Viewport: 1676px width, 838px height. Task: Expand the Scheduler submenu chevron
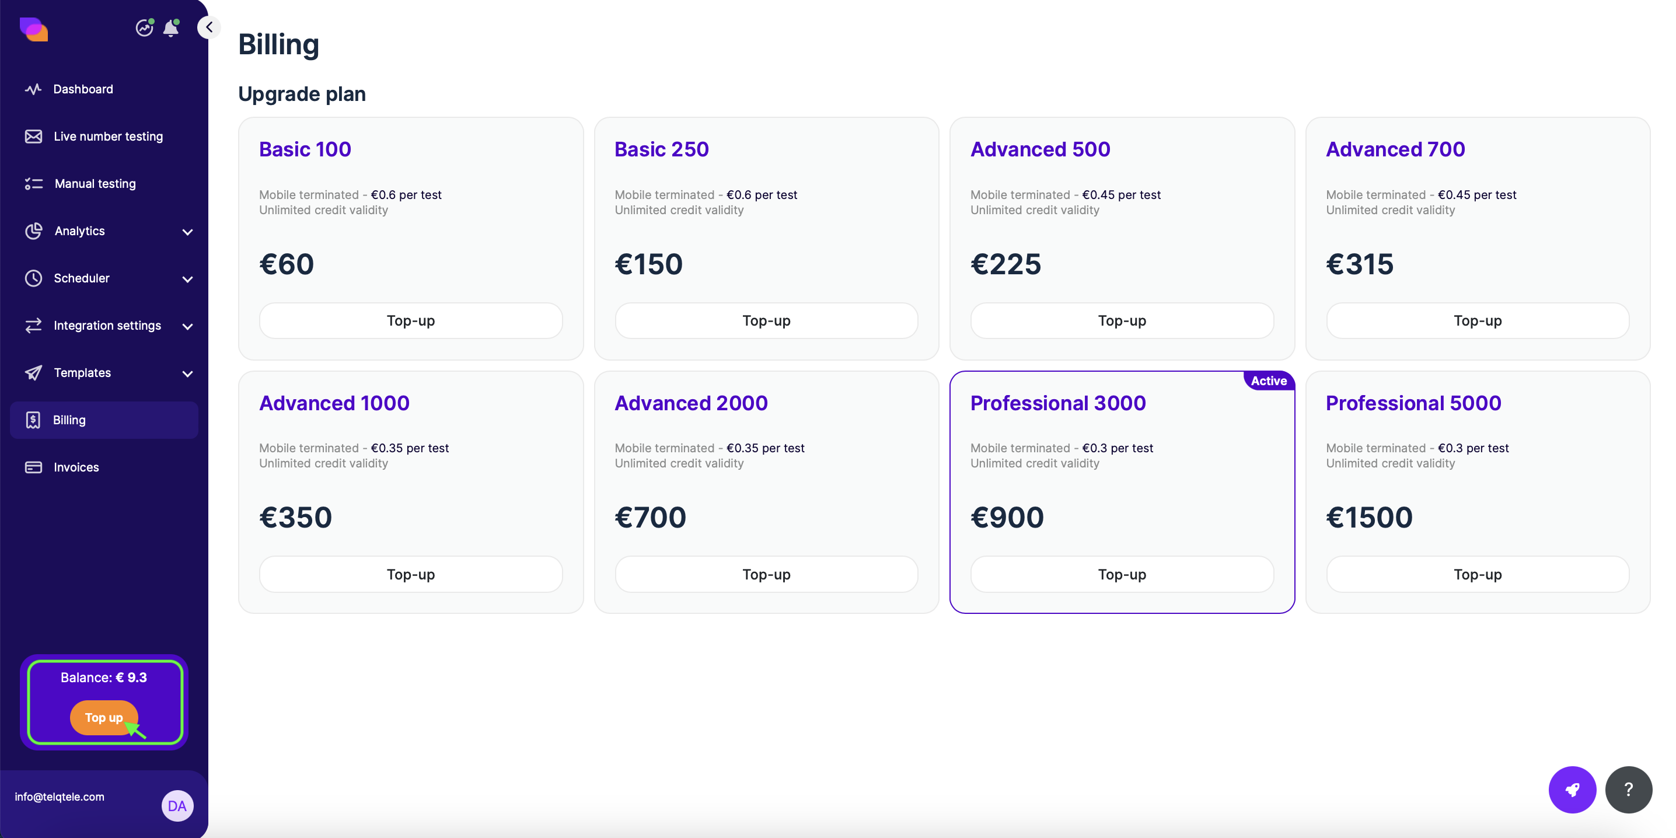(187, 279)
